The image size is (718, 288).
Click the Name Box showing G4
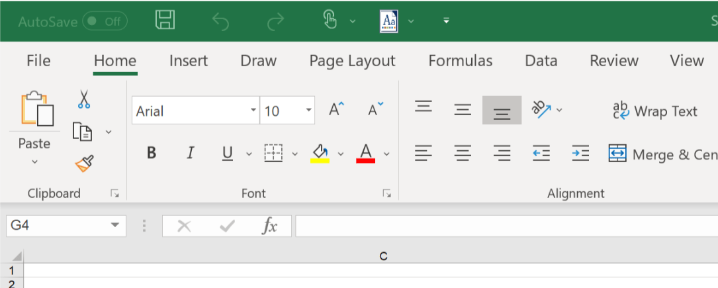coord(56,226)
